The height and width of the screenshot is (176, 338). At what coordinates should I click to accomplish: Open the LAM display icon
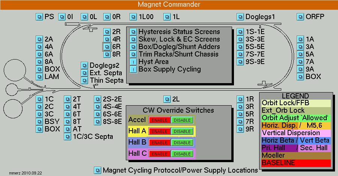[39, 77]
